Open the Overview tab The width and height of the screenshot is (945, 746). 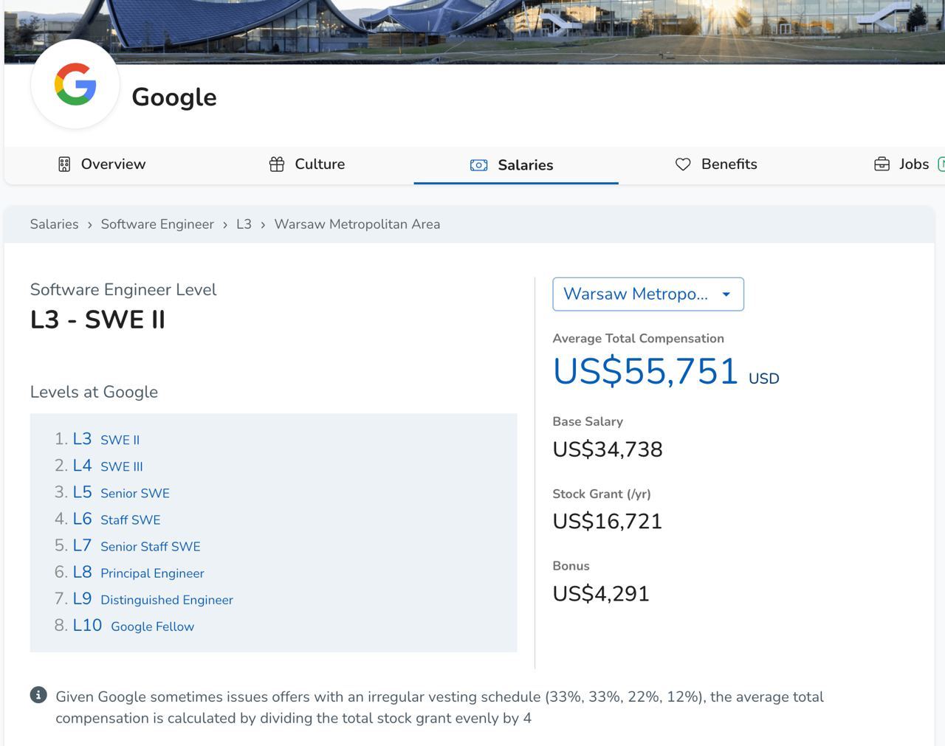coord(102,165)
